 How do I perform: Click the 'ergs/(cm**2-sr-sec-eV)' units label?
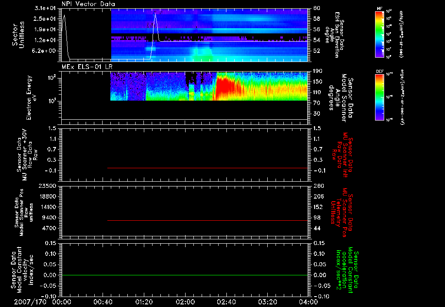[x=402, y=97]
